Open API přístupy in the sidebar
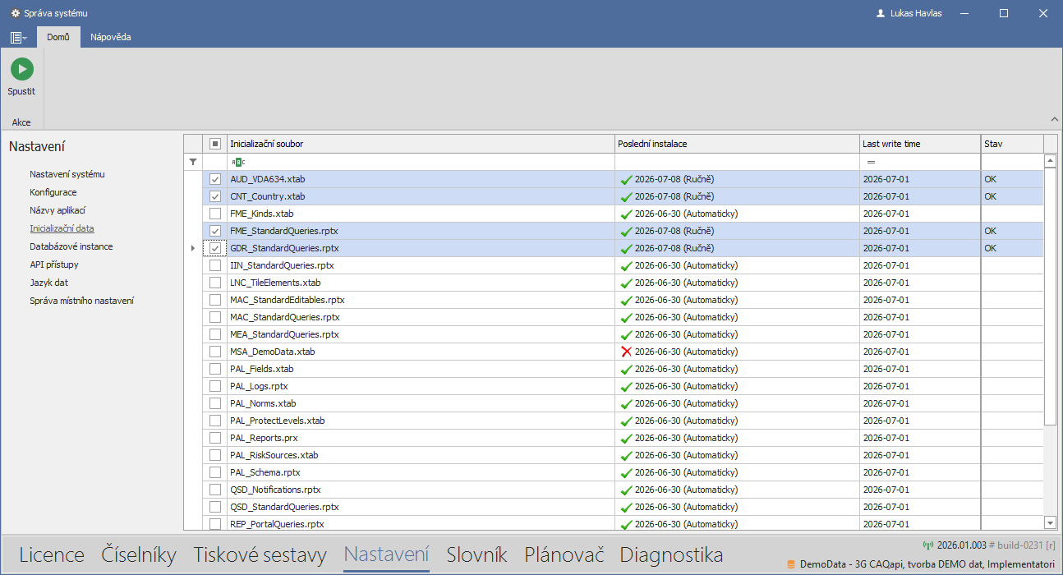This screenshot has height=575, width=1063. point(54,264)
